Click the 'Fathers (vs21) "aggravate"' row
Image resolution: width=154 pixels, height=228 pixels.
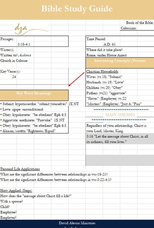(106, 93)
